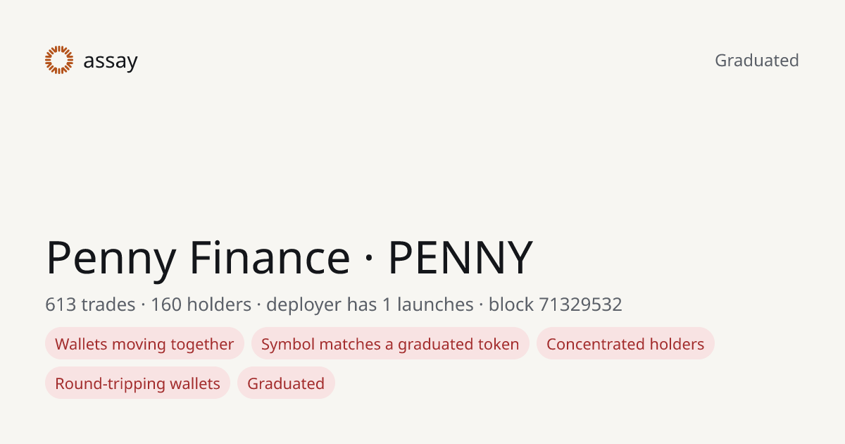
Task: Click the Round-tripping wallets tag
Action: point(137,383)
